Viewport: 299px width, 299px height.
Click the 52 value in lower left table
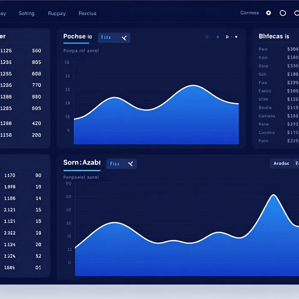(x=38, y=256)
